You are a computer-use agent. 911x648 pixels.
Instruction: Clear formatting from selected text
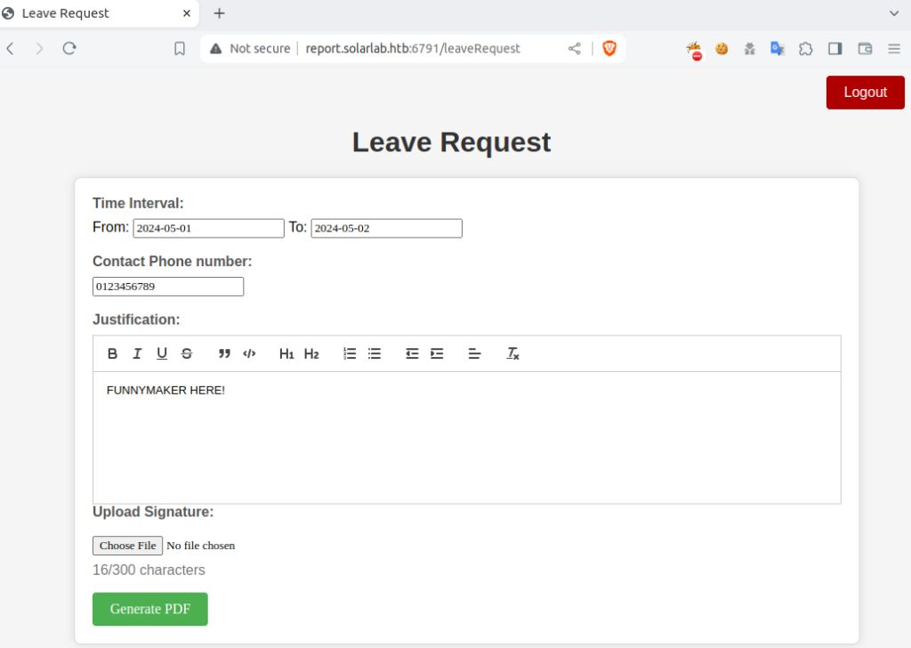coord(513,353)
